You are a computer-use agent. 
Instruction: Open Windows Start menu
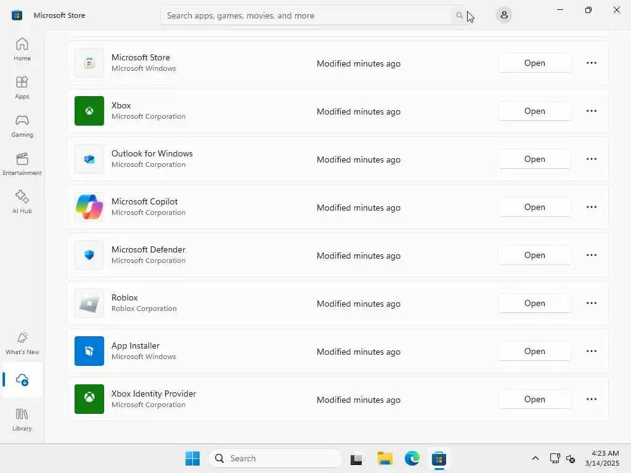[x=192, y=458]
